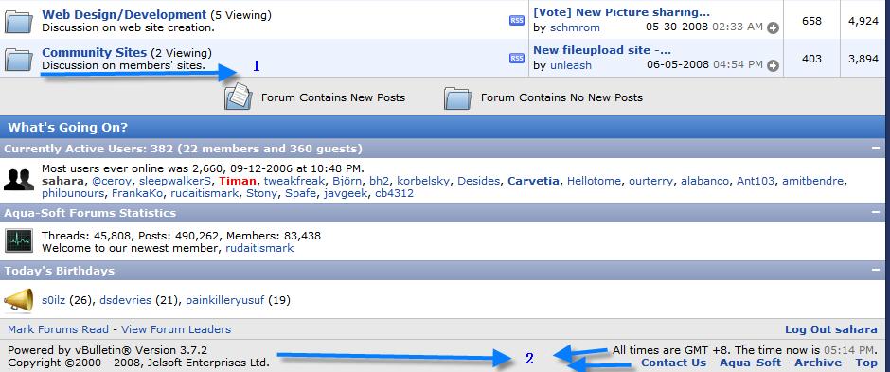890x372 pixels.
Task: Click the 3,894 posts count cell
Action: [x=863, y=59]
